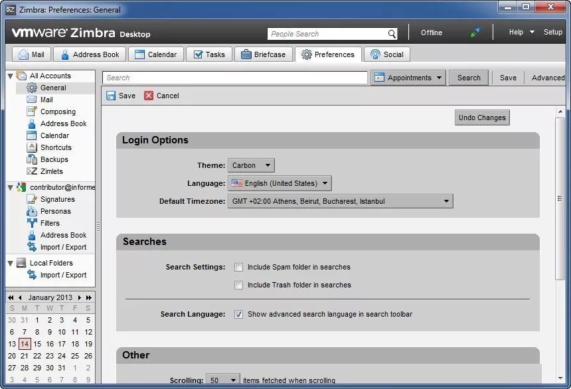Open Personas under the contributor account
571x389 pixels.
tap(48, 211)
